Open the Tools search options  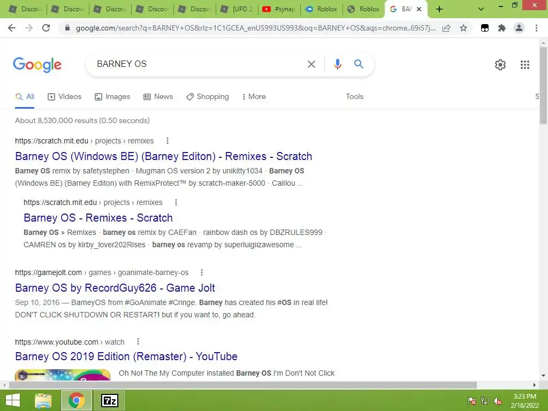pos(354,96)
